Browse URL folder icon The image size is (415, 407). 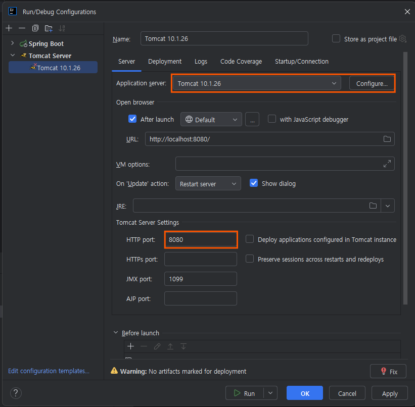387,139
